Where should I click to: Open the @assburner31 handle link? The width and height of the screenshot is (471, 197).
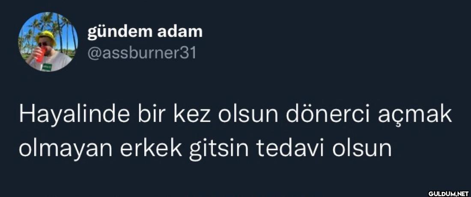click(142, 53)
